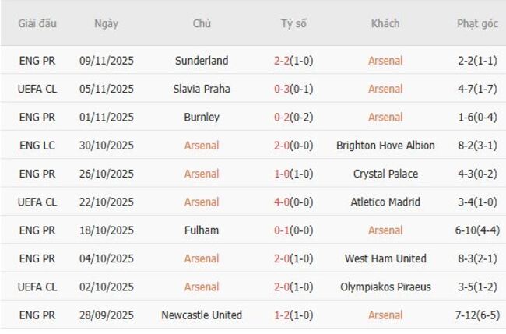Click the "Giải đấu" column header
The width and height of the screenshot is (506, 334).
[37, 23]
